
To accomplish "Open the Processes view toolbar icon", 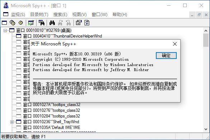I will point(13,23).
